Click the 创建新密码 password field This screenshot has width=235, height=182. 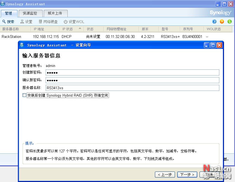[x=132, y=72]
